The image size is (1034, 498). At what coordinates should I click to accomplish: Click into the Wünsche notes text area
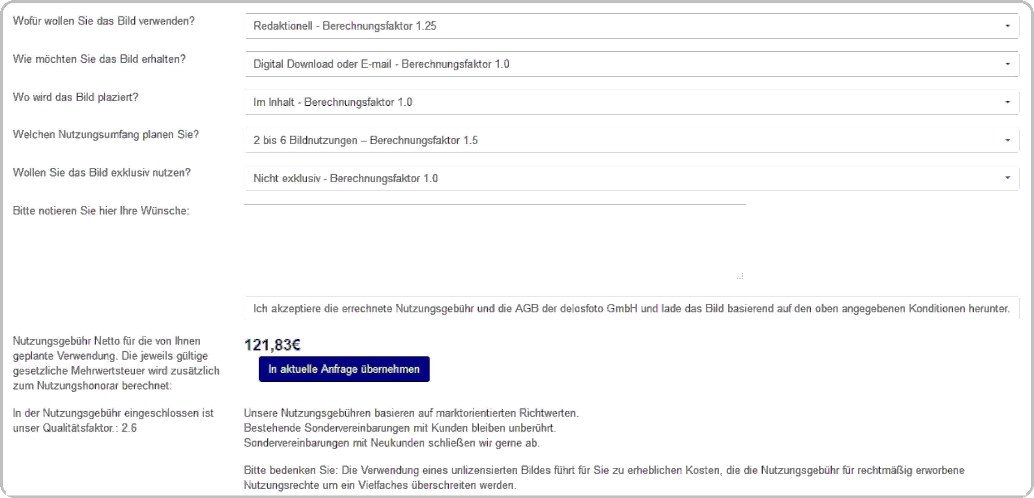[x=495, y=242]
